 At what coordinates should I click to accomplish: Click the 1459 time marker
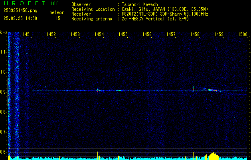point(219,34)
